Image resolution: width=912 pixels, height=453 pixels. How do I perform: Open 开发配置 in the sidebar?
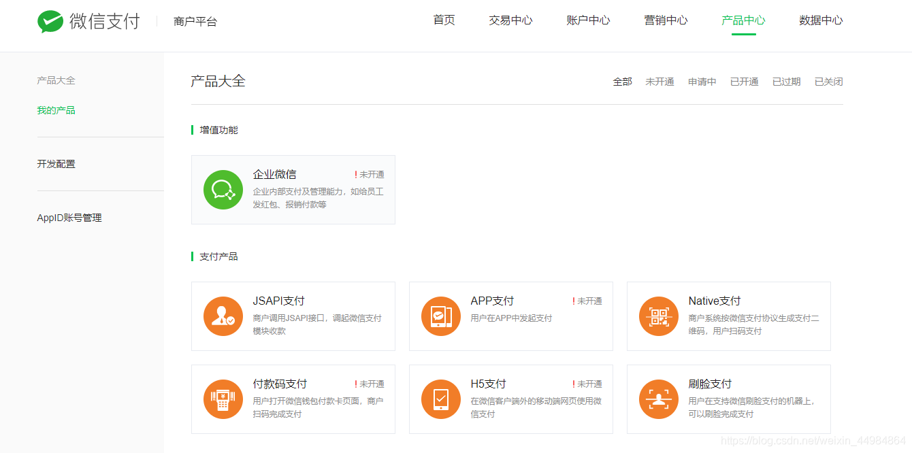[x=56, y=164]
